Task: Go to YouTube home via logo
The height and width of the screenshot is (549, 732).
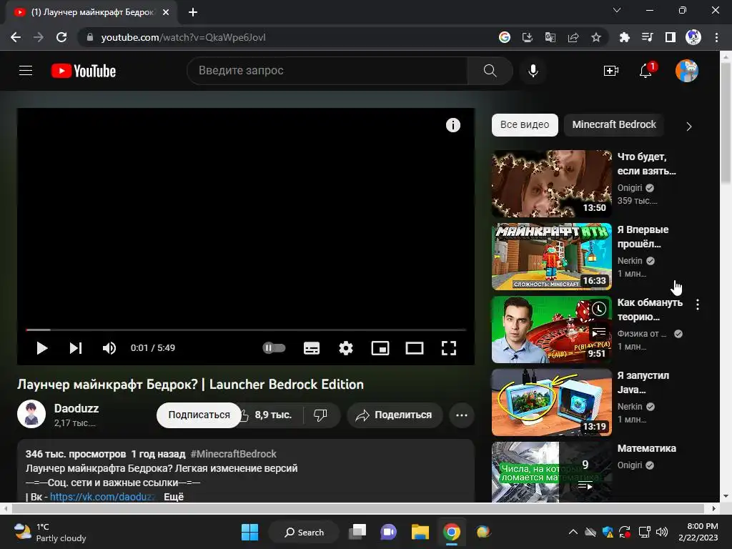Action: [84, 71]
